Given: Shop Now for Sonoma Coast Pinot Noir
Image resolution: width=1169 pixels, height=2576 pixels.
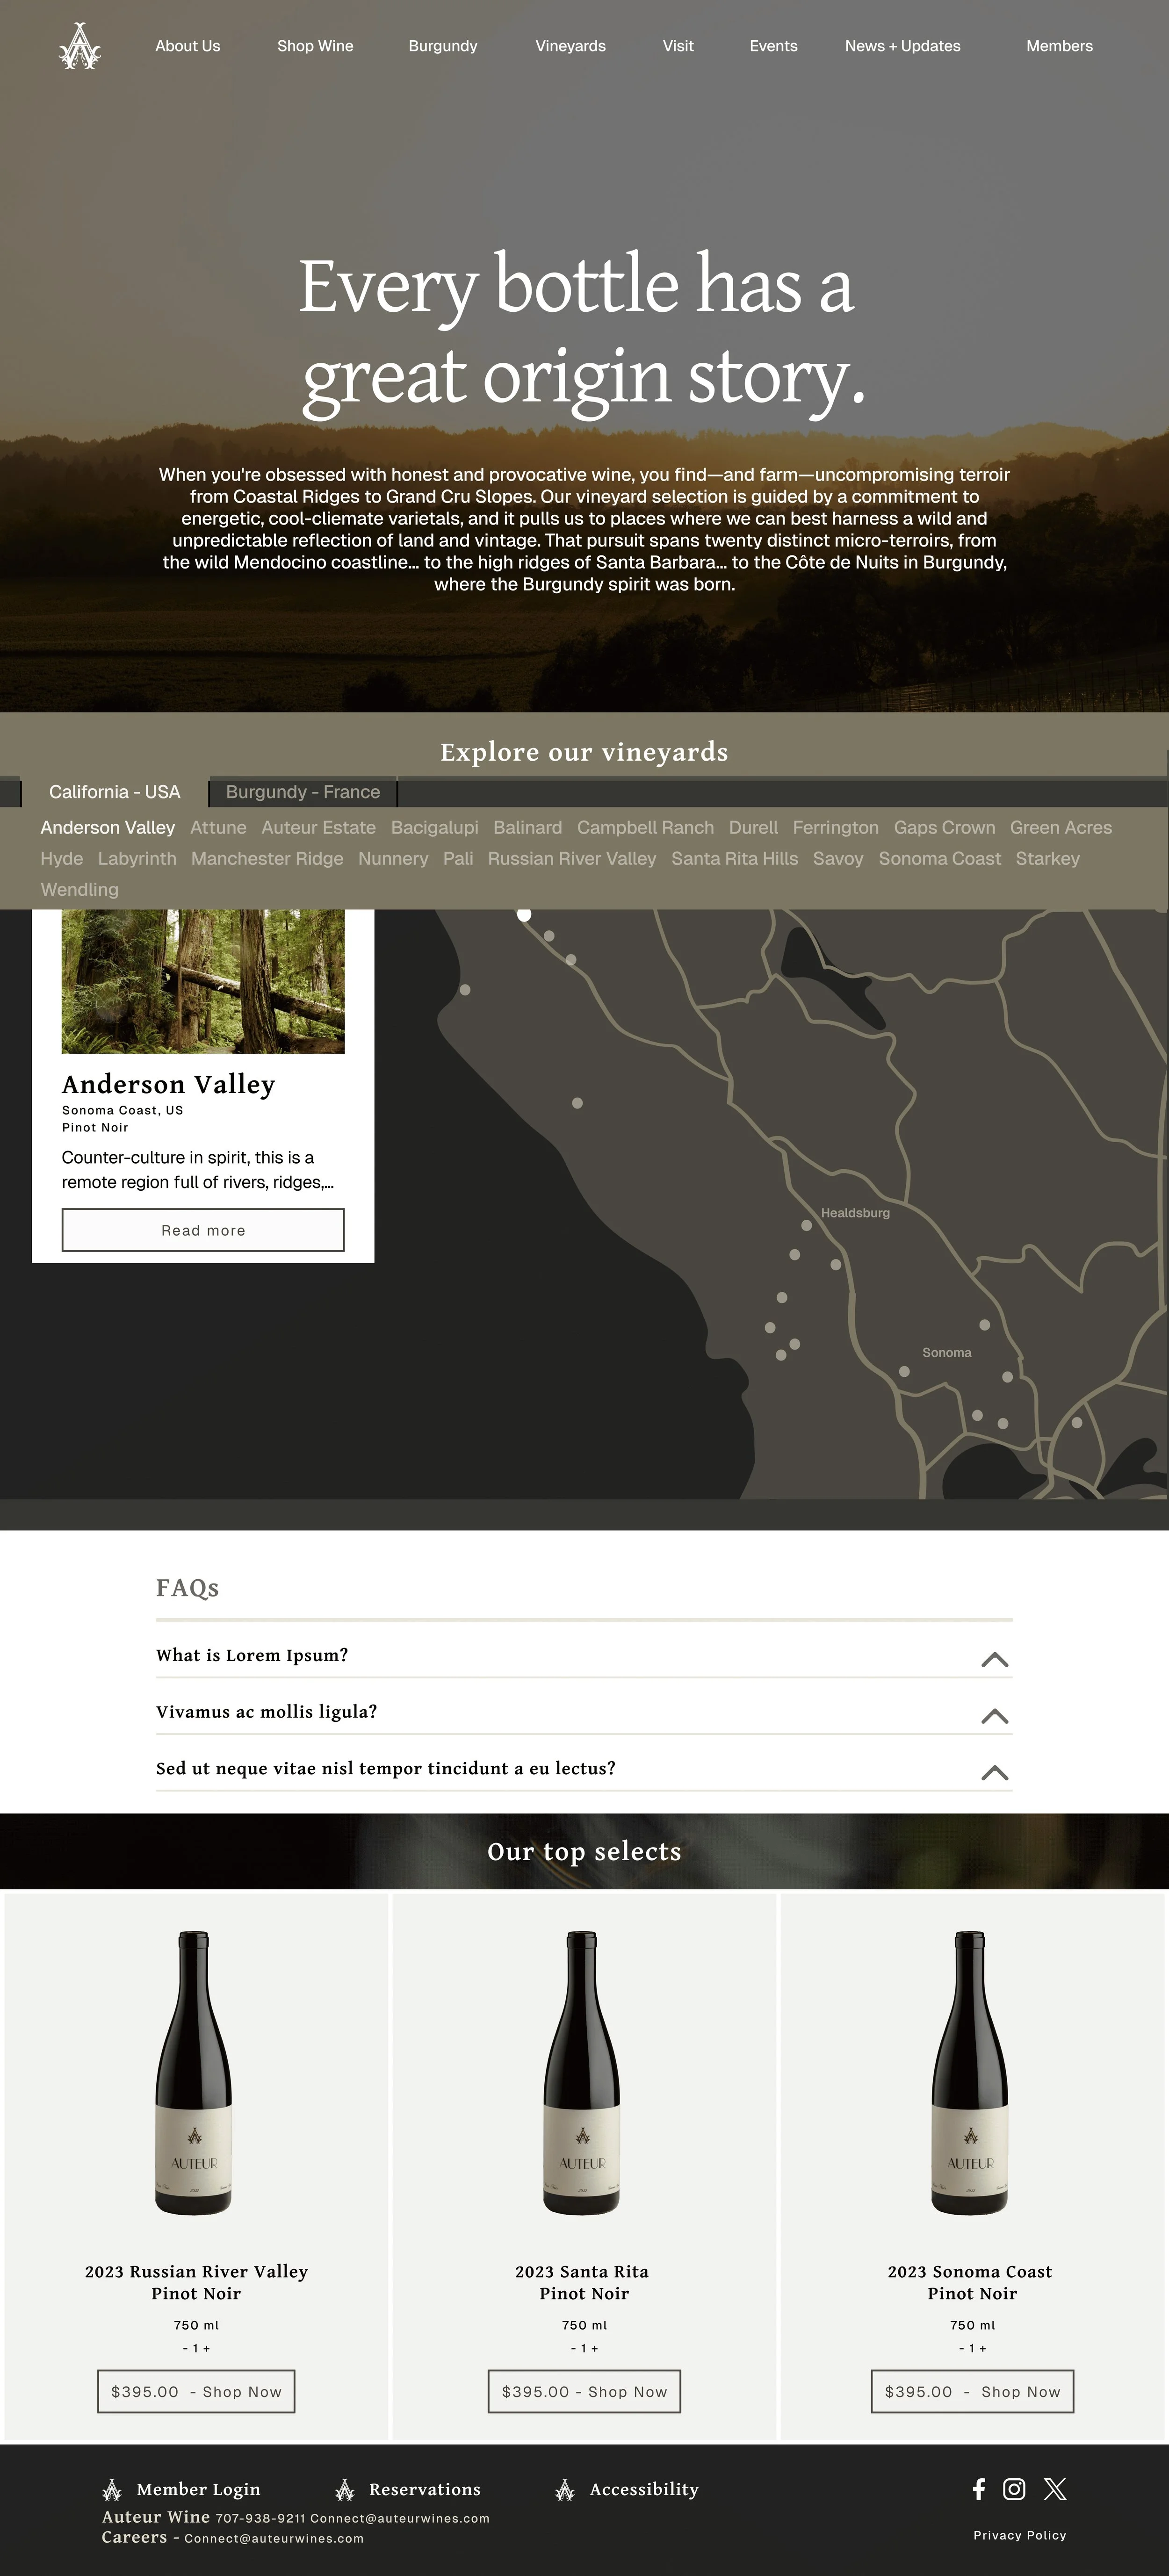Looking at the screenshot, I should tap(972, 2391).
